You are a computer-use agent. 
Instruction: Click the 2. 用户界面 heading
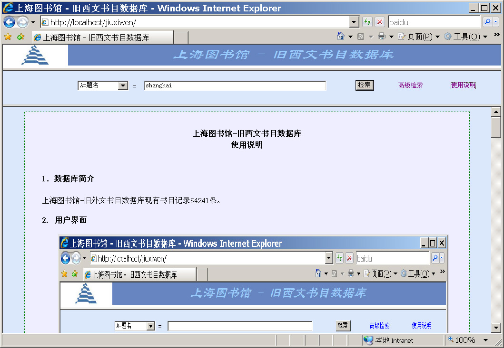(64, 220)
